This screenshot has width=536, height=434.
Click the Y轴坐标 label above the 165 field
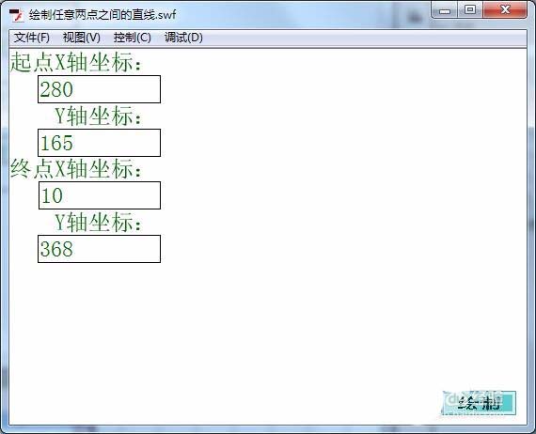point(98,116)
